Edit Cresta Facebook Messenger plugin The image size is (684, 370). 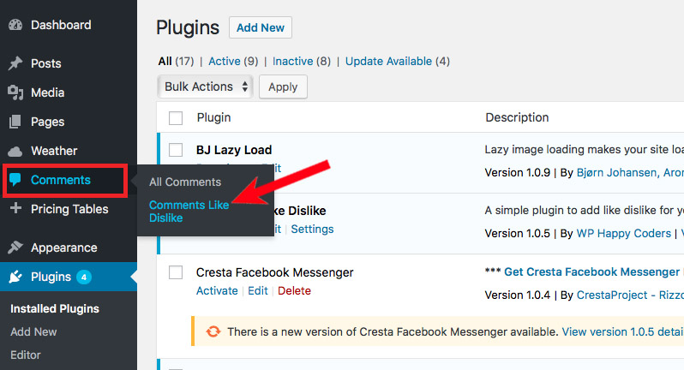[258, 290]
